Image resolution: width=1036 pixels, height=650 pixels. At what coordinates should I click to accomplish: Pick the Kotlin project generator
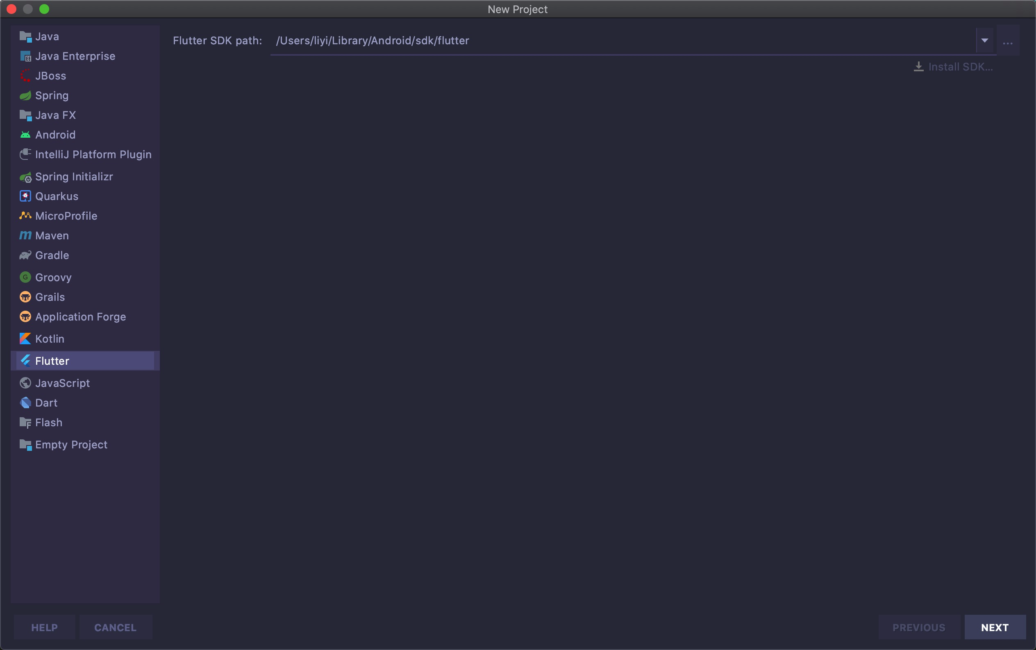50,339
